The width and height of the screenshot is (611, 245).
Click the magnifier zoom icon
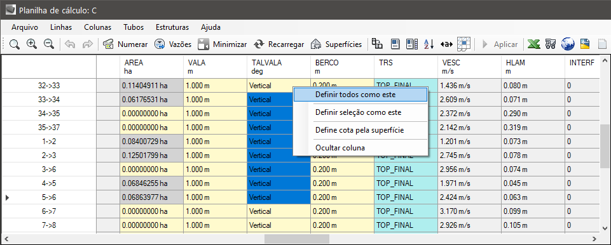coord(15,44)
